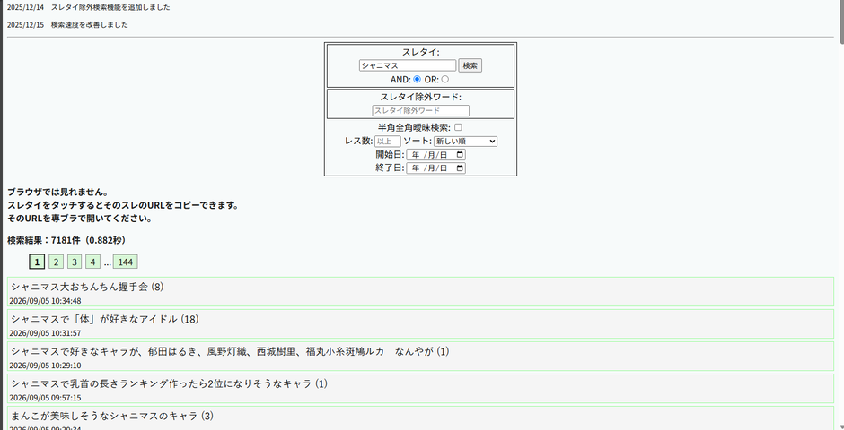Select the OR radio button

click(444, 79)
